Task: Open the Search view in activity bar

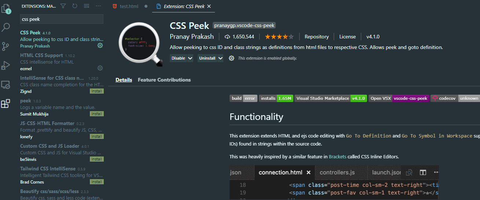Action: tap(6, 27)
